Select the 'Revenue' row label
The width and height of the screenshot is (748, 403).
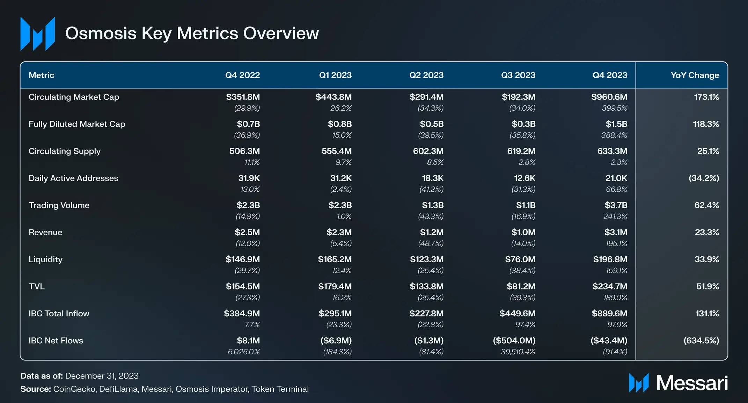(x=45, y=232)
